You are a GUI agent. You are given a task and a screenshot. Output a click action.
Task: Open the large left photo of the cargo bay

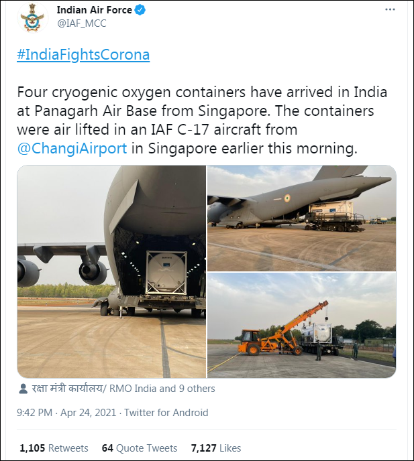[111, 271]
